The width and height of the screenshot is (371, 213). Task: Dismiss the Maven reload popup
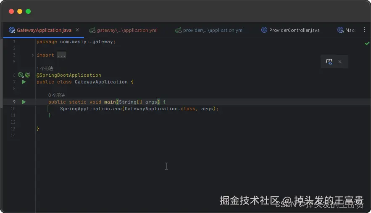point(340,62)
